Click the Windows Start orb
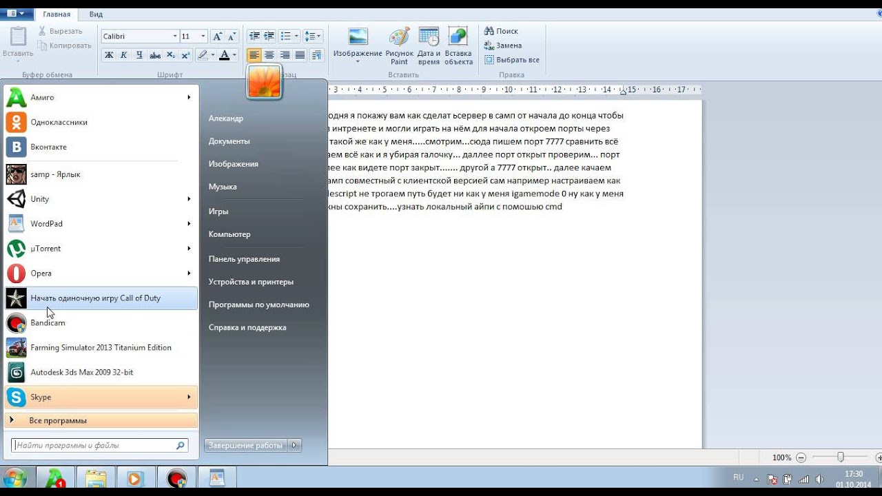Screen dimensions: 882x496 tap(14, 478)
